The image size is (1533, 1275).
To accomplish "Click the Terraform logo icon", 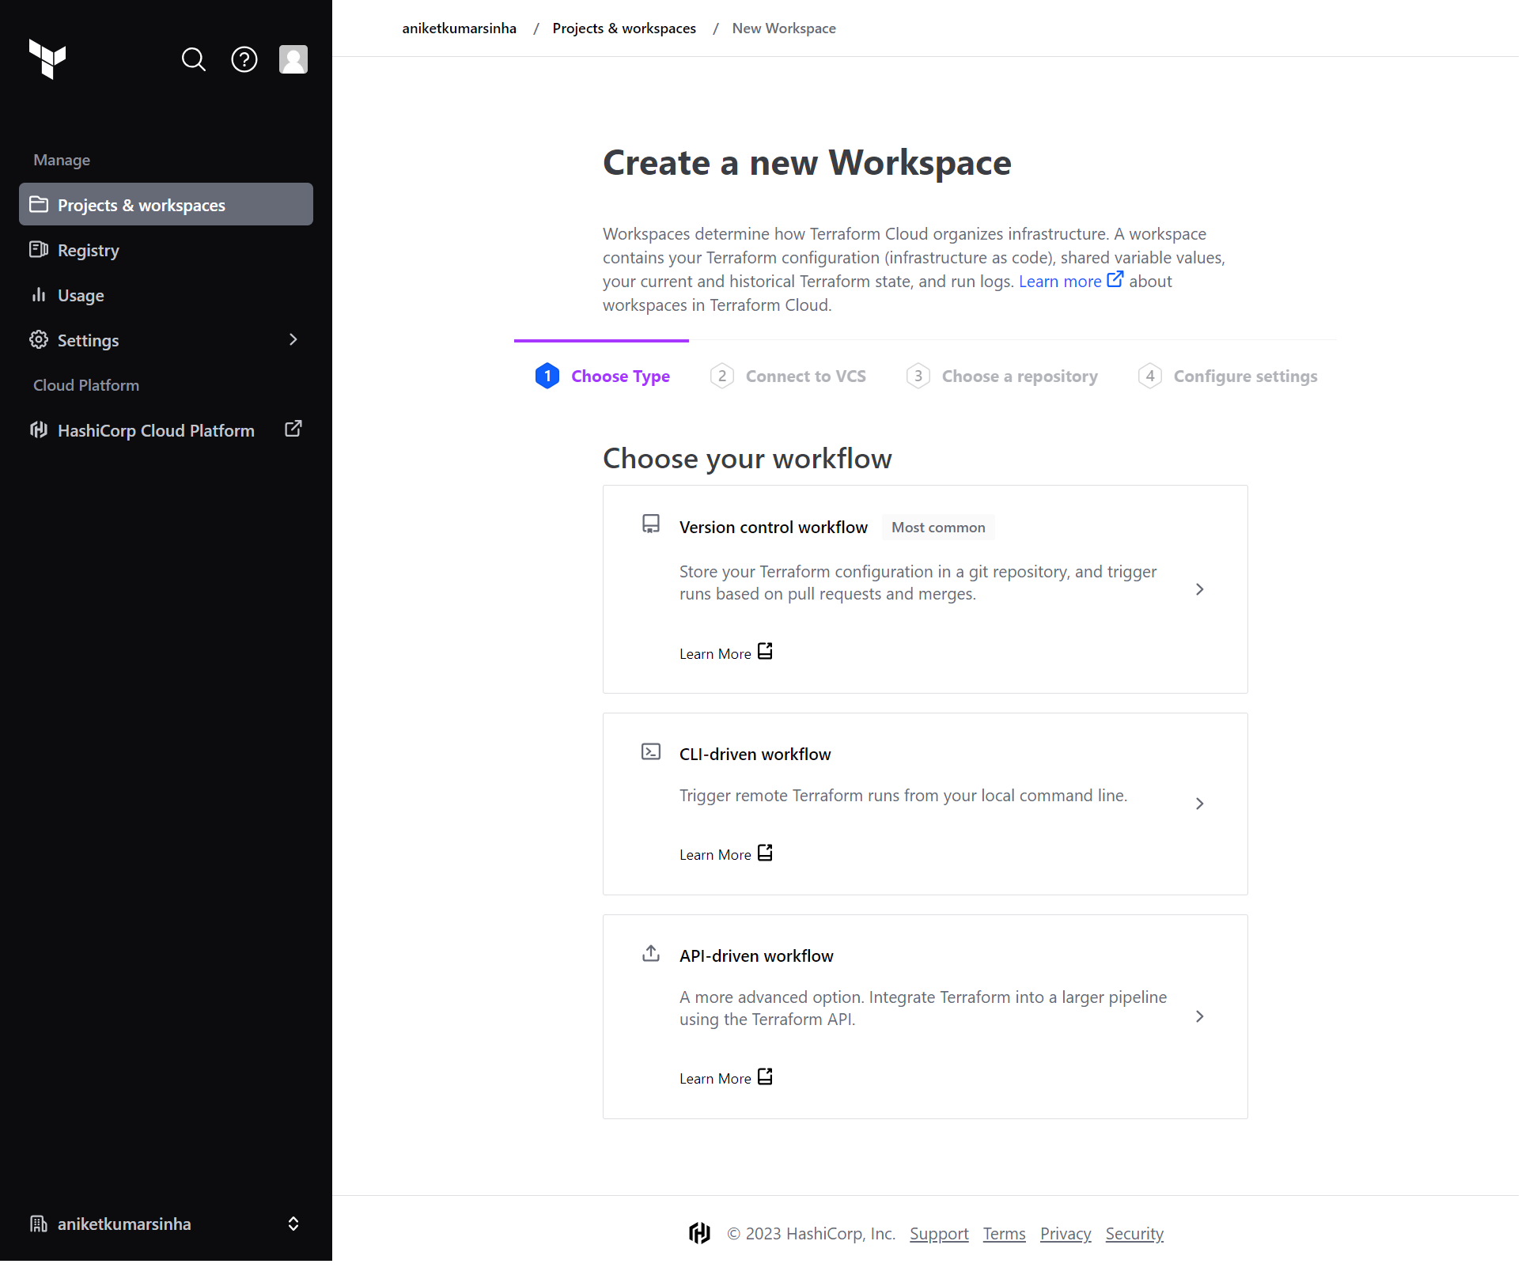I will click(47, 59).
